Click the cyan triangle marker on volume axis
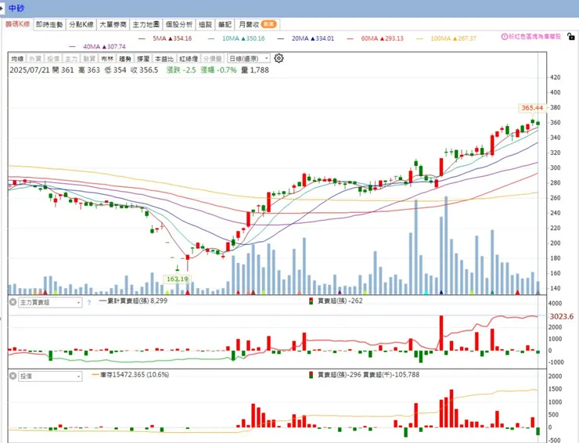579x443 pixels. pyautogui.click(x=426, y=293)
